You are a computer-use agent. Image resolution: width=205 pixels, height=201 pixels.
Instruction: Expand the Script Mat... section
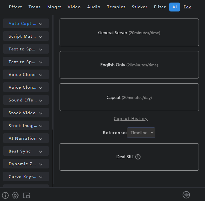[x=26, y=36]
